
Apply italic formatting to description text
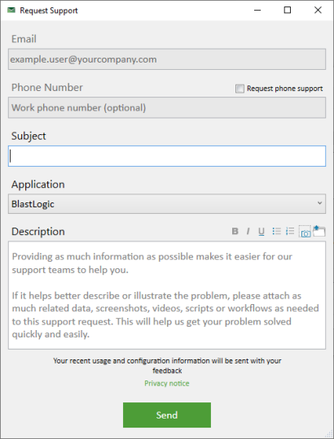click(x=248, y=231)
